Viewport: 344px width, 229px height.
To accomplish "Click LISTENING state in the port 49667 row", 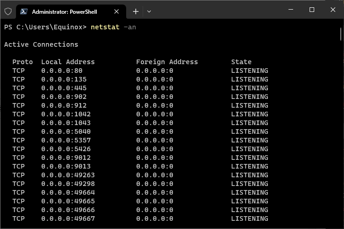I will [x=250, y=218].
